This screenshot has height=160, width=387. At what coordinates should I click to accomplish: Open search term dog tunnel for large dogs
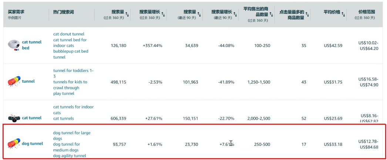[x=71, y=136]
